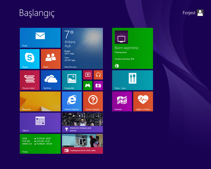Open the small Camera tile
Screen dimensions: 211x169
pos(98,85)
